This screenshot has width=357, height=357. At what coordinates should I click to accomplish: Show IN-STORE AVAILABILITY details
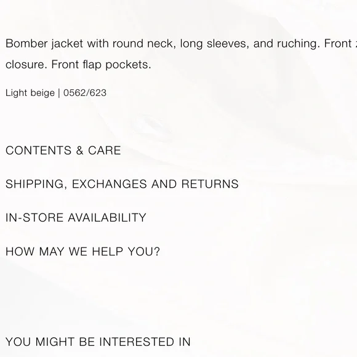click(x=76, y=217)
